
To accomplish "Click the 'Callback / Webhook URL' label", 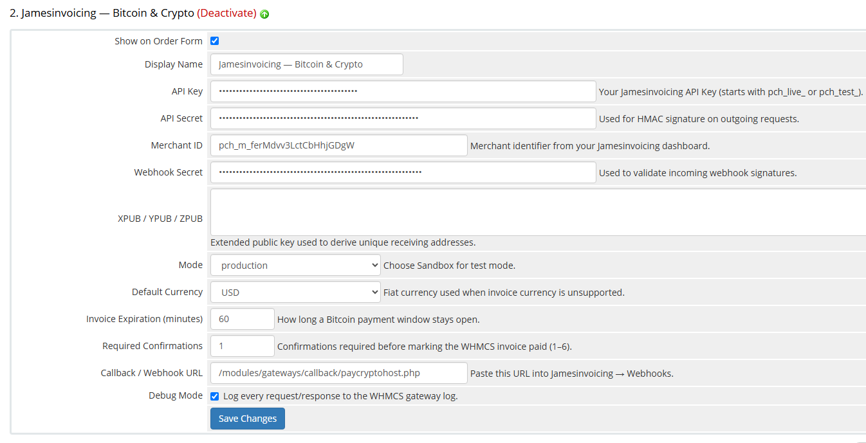I will pyautogui.click(x=152, y=373).
